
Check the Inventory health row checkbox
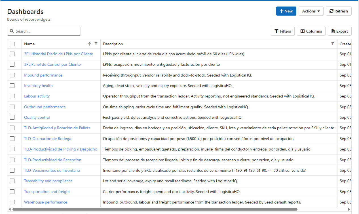pos(12,86)
